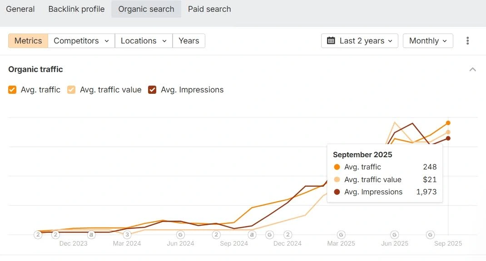Click Google update marker near Mar 2025
Viewport: 486px width, 261px height.
pyautogui.click(x=341, y=235)
